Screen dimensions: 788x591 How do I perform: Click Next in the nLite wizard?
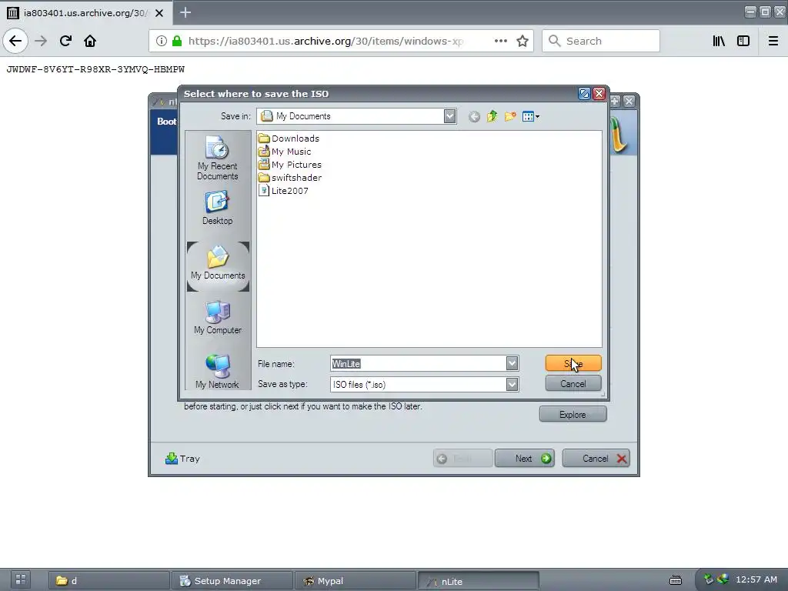point(525,459)
